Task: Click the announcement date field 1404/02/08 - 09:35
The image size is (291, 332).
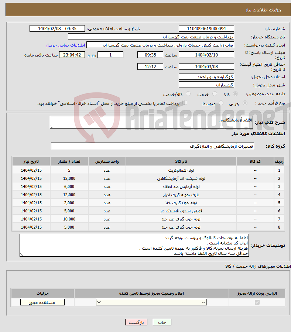Action: [57, 28]
